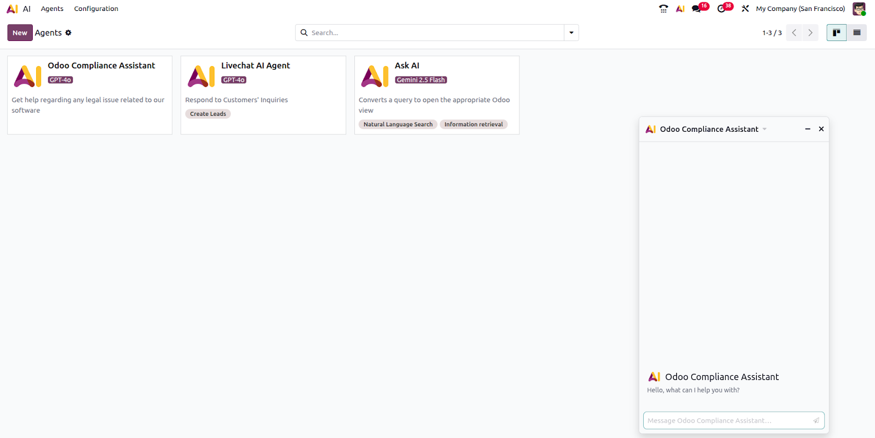875x438 pixels.
Task: Open the Agents menu
Action: click(x=52, y=9)
